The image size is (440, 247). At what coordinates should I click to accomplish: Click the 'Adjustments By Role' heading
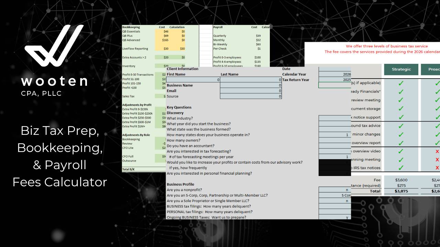[x=136, y=135]
